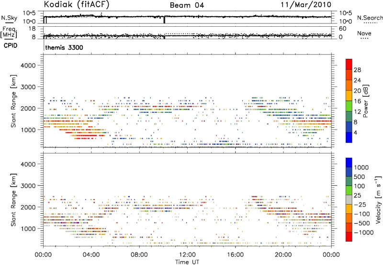Click the '12:00' time tick label
The height and width of the screenshot is (265, 383).
point(187,255)
